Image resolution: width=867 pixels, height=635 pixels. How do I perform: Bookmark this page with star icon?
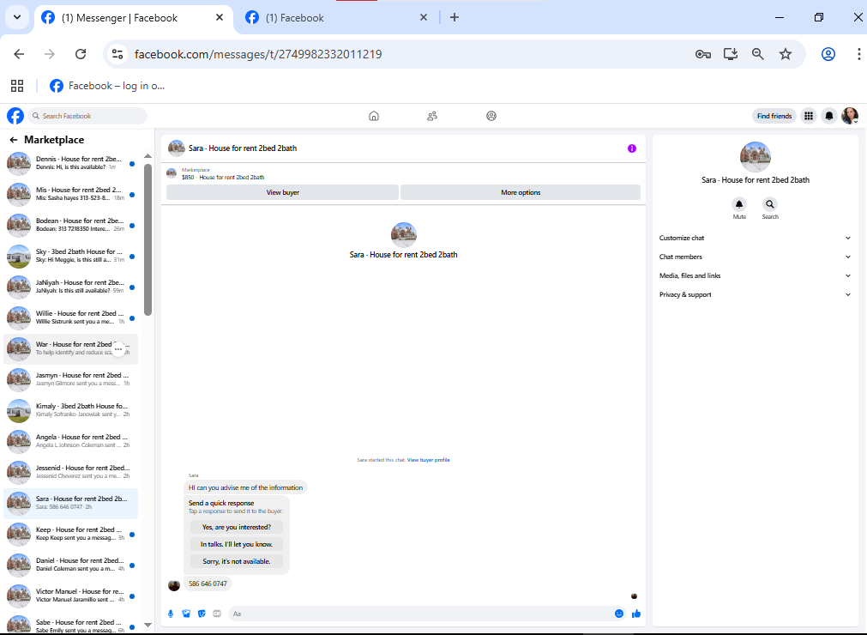click(x=786, y=54)
